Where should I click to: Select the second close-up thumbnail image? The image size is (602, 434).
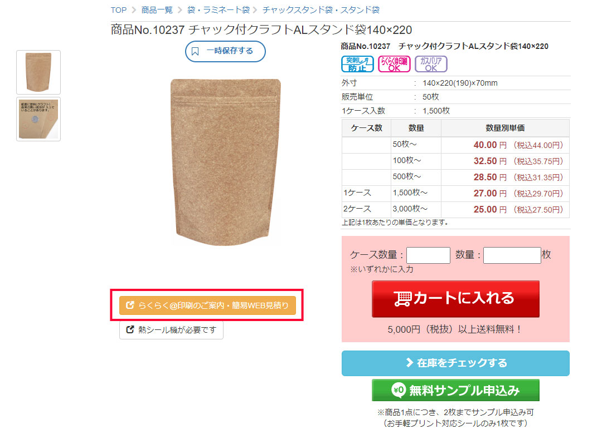click(38, 119)
